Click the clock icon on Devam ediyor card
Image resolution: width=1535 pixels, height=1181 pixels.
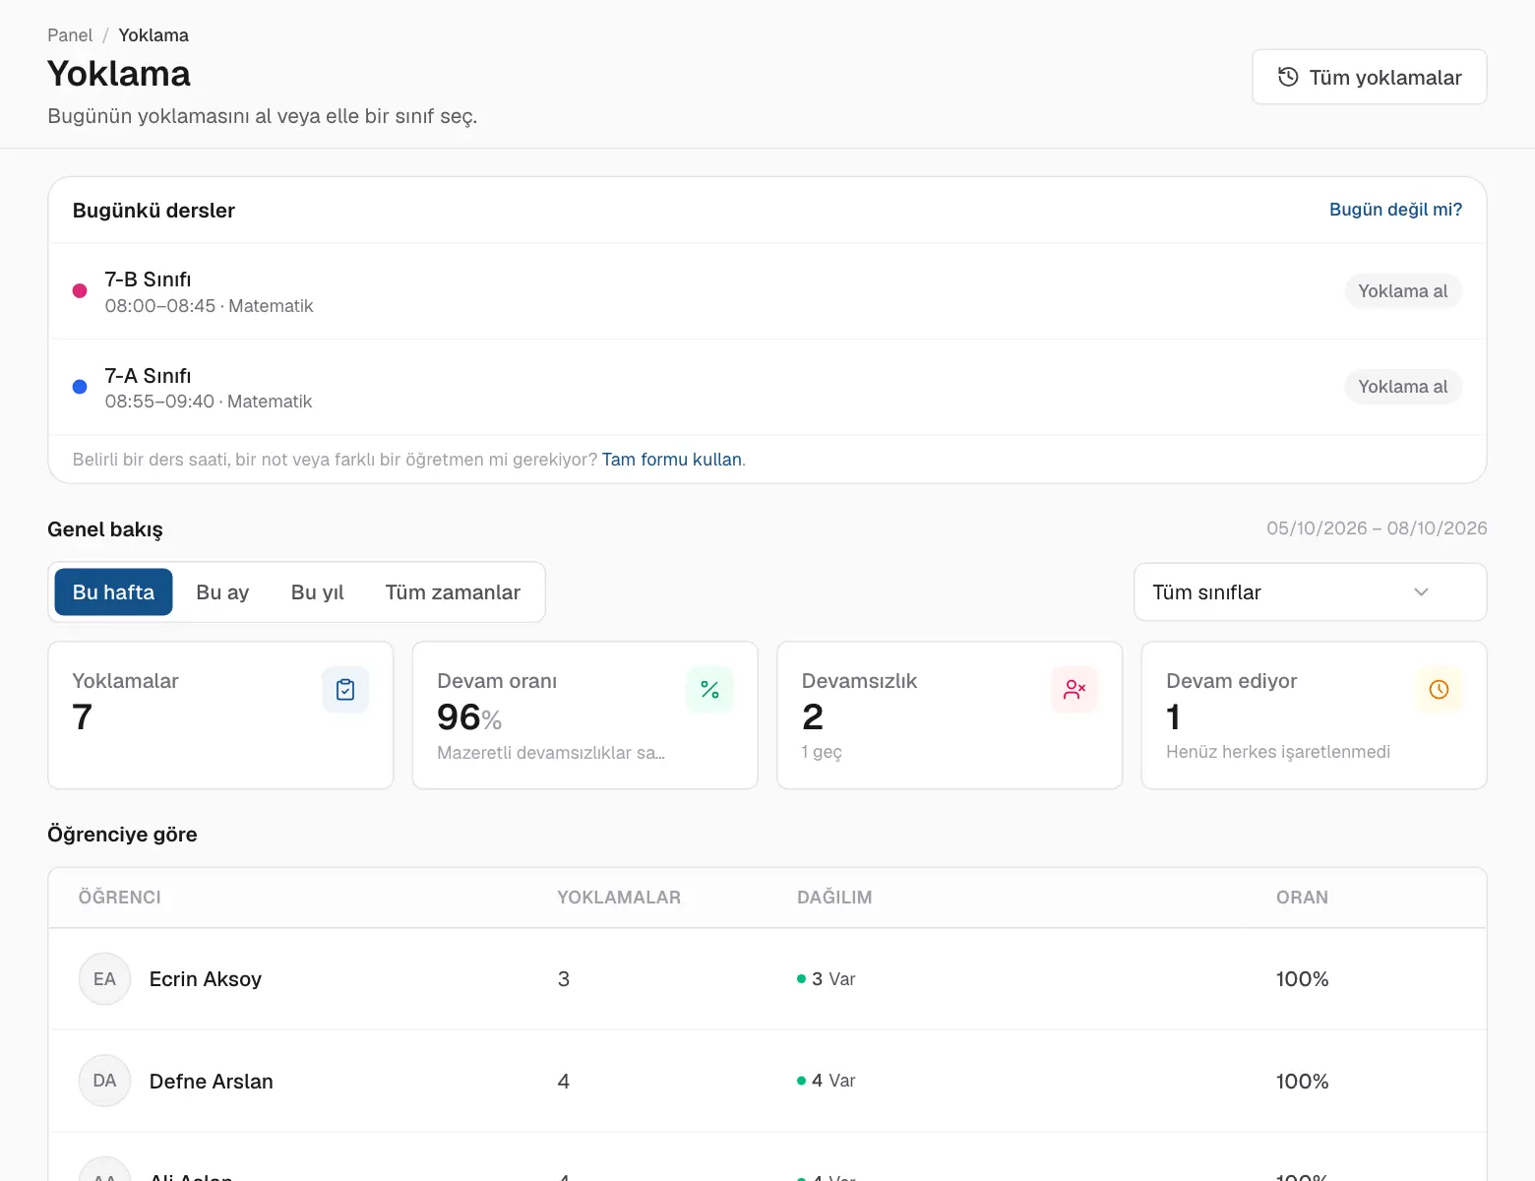click(x=1439, y=690)
